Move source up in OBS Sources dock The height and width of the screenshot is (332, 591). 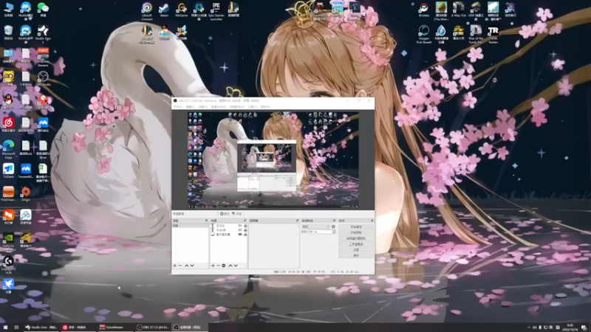tap(230, 266)
